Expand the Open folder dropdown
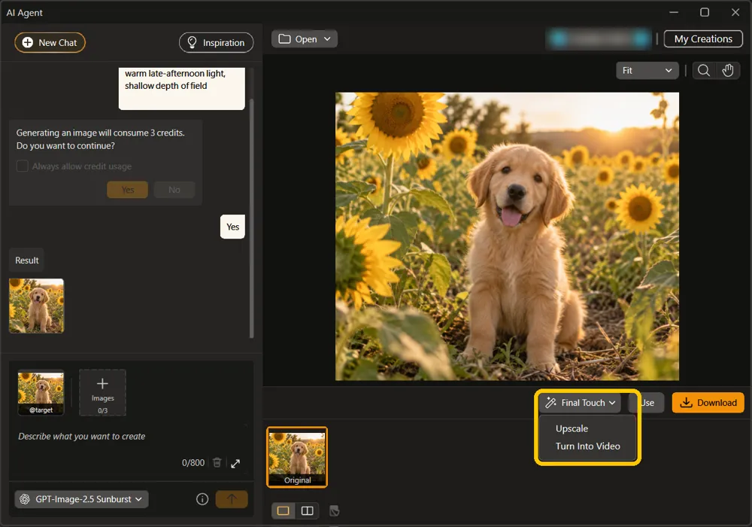The image size is (752, 527). tap(304, 39)
